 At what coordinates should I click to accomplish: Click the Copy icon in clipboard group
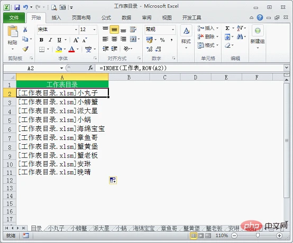pyautogui.click(x=25, y=39)
